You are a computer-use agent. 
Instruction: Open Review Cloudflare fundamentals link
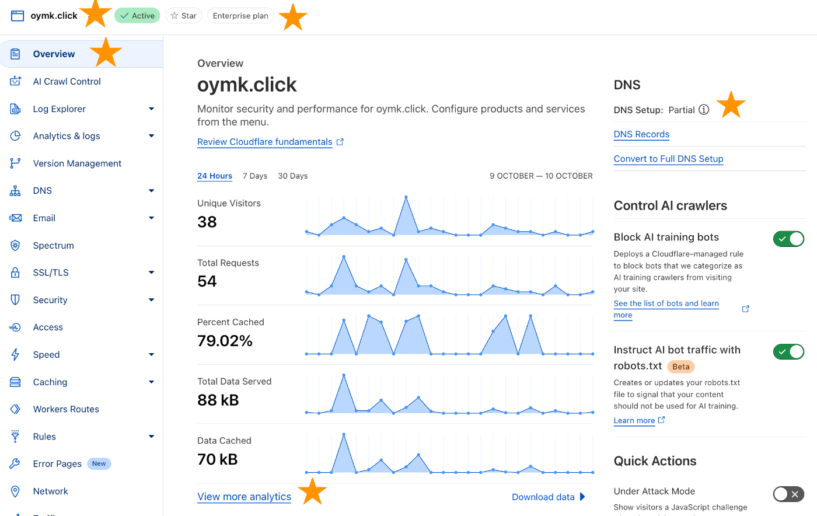(x=265, y=142)
